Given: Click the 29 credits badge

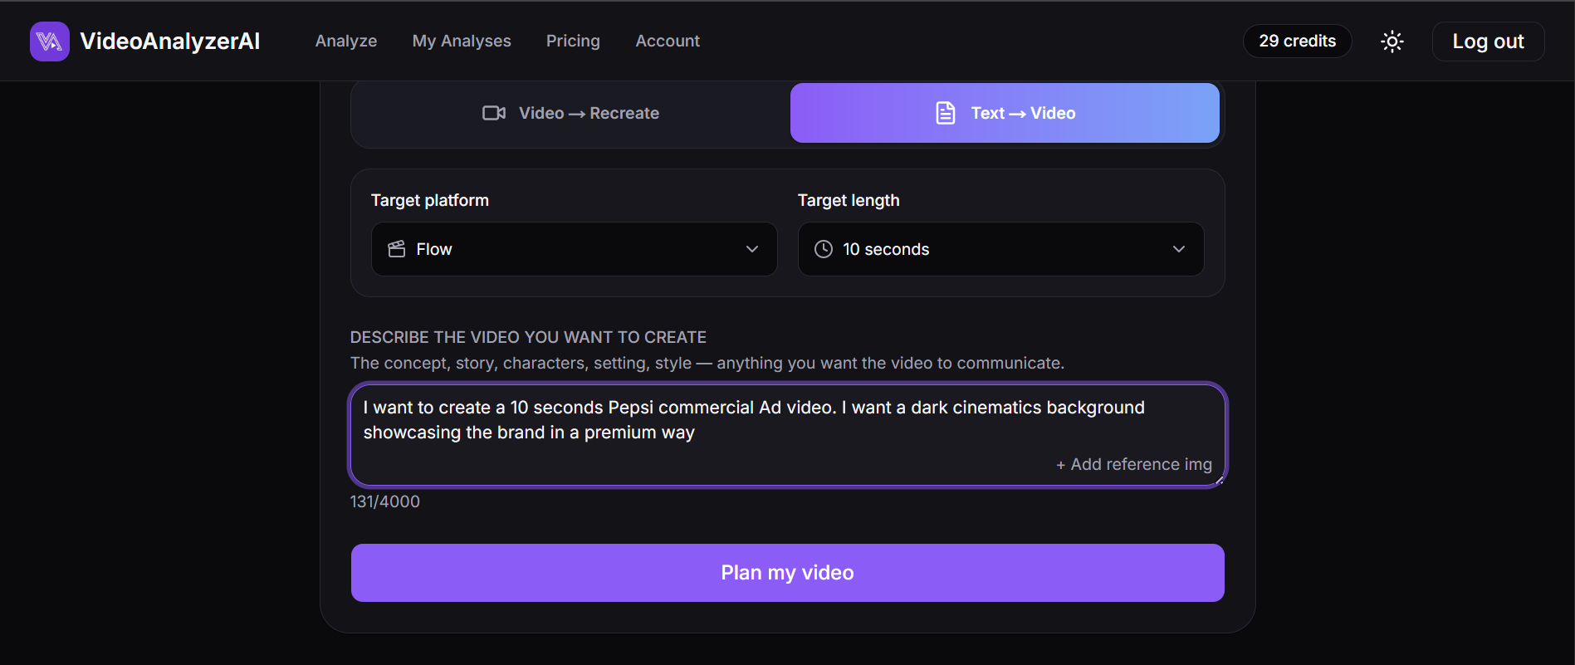Looking at the screenshot, I should tap(1298, 41).
